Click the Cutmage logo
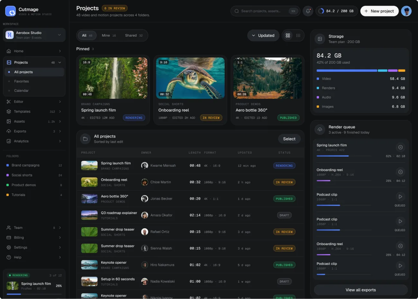The image size is (418, 299). coord(11,11)
